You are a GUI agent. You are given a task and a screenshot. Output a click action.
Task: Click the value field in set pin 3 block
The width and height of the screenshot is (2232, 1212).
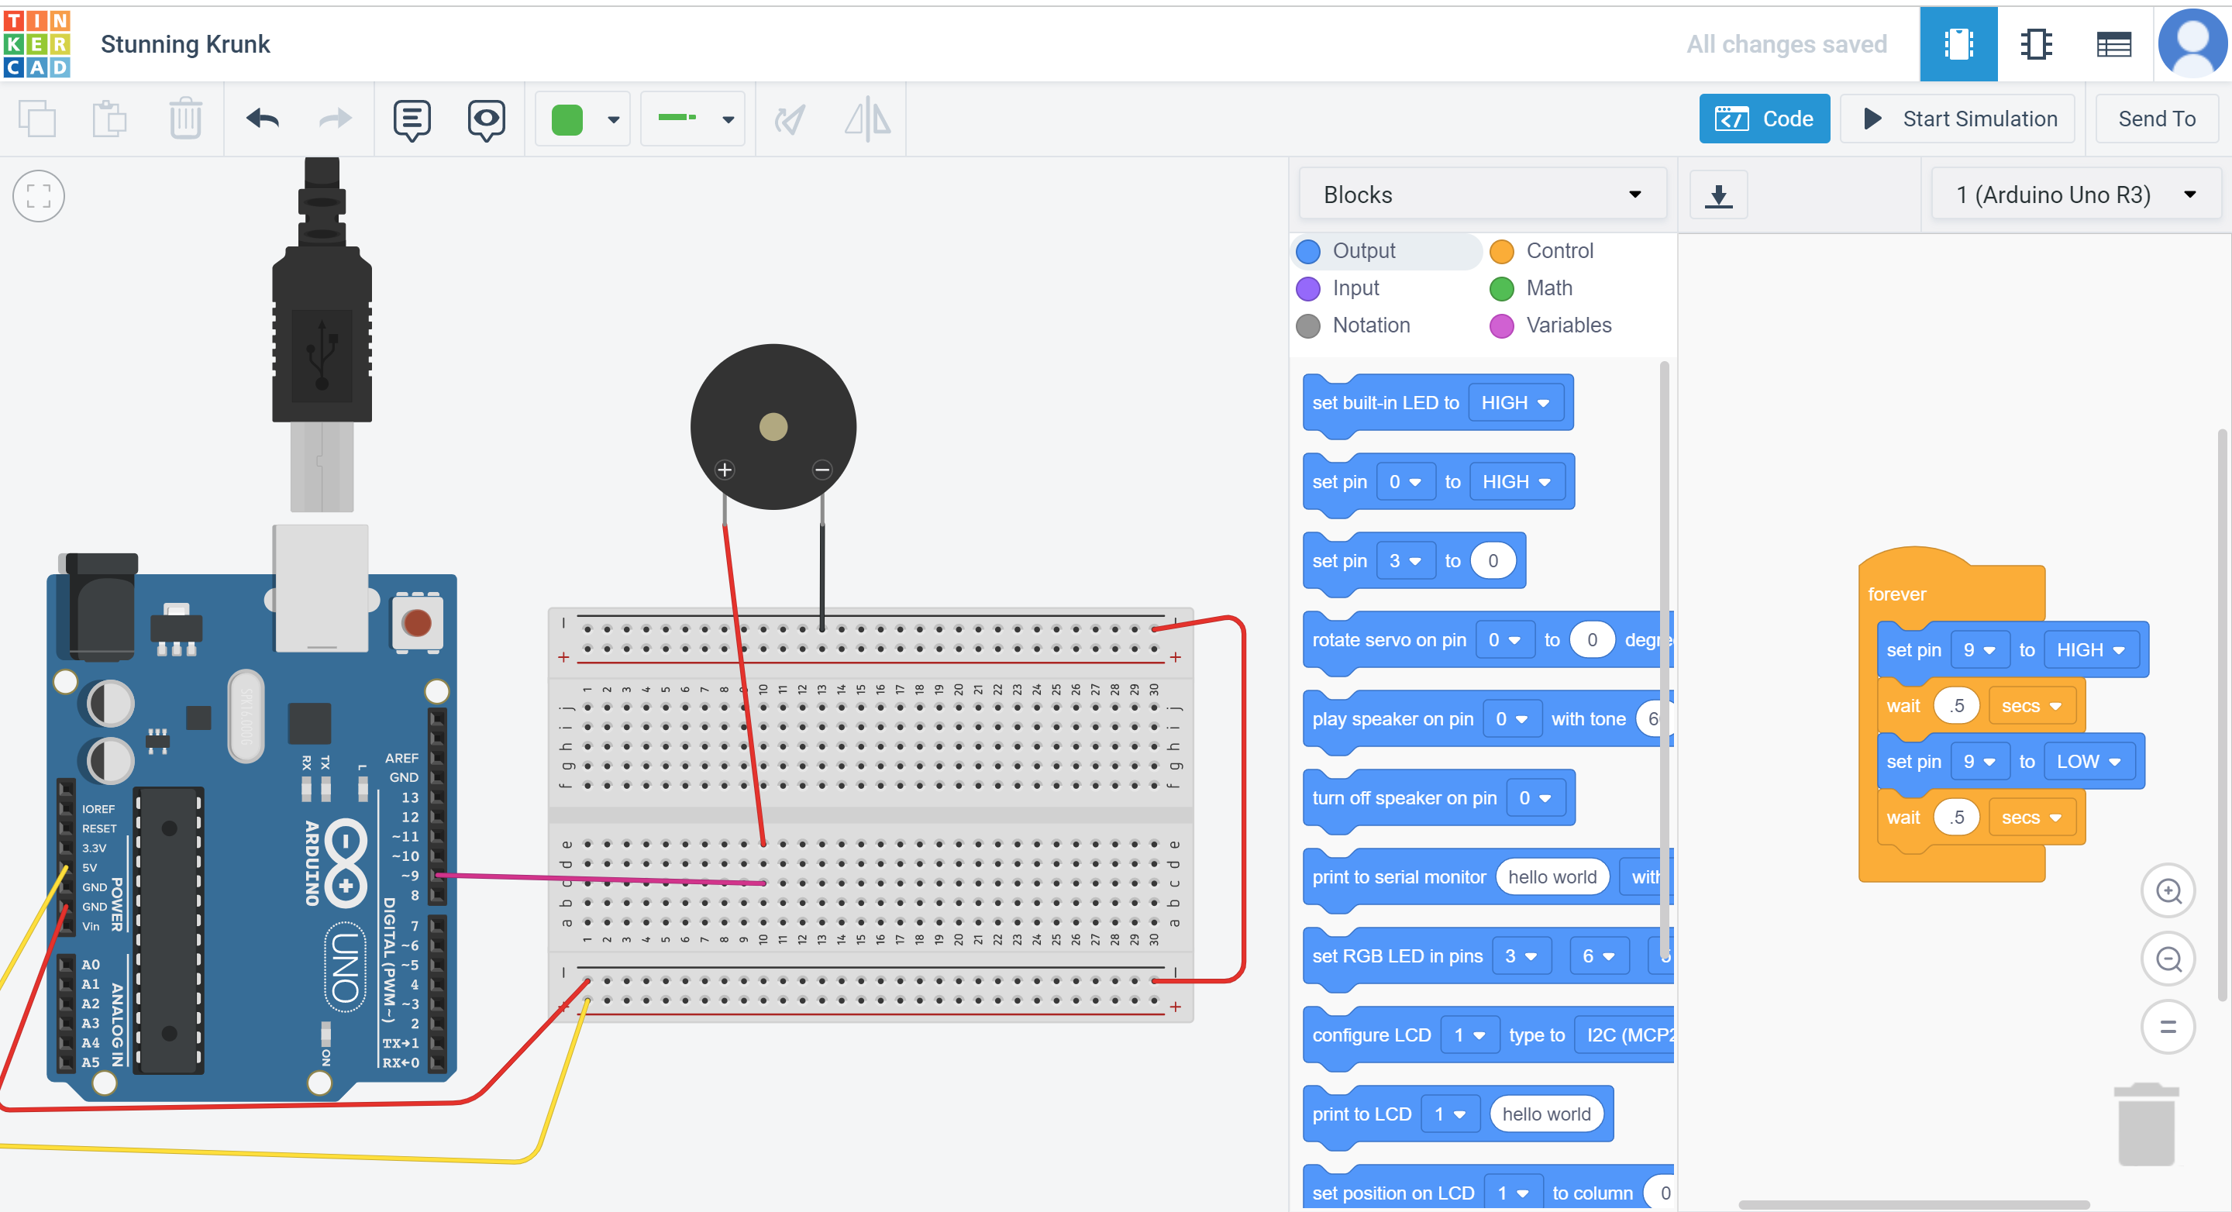(x=1493, y=560)
